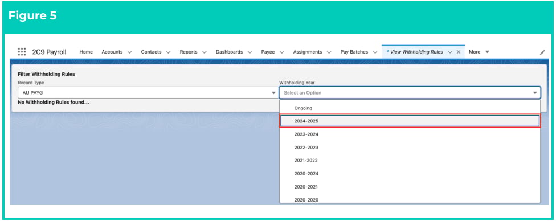Screen dimensions: 556x221
Task: Open the More navigation menu
Action: click(479, 52)
